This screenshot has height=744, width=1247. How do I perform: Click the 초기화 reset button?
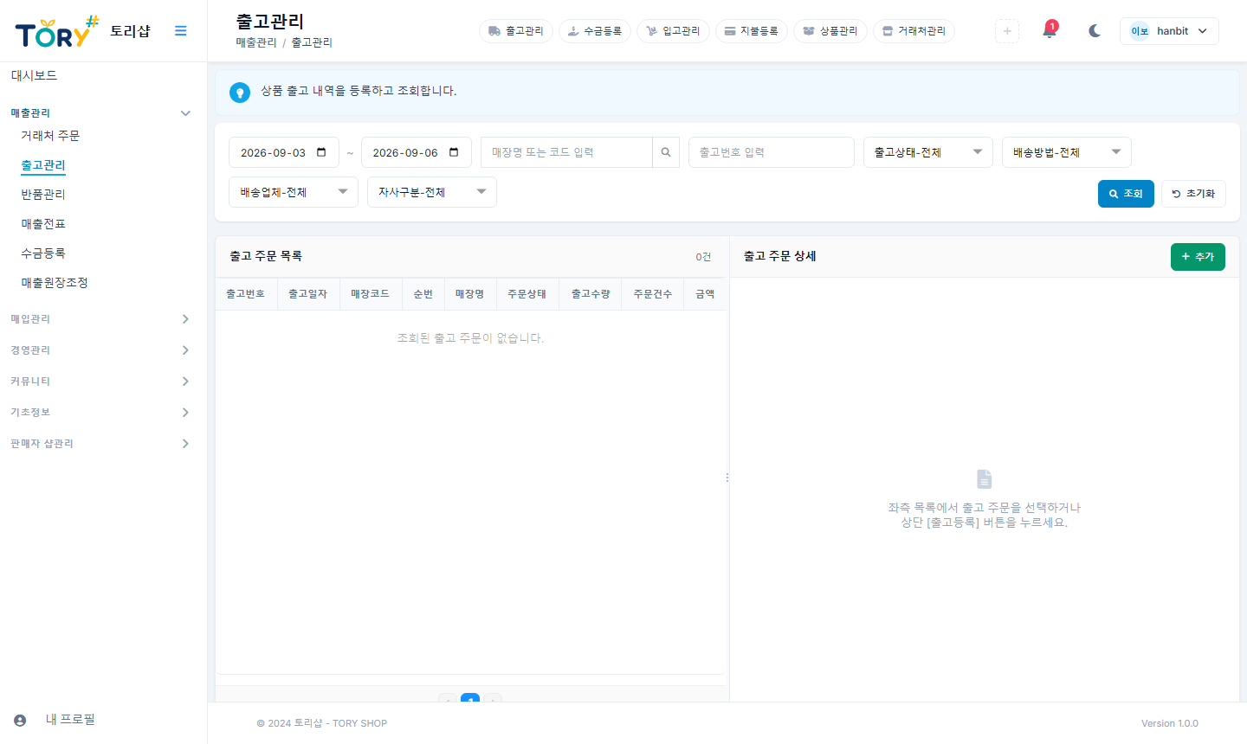[1193, 194]
